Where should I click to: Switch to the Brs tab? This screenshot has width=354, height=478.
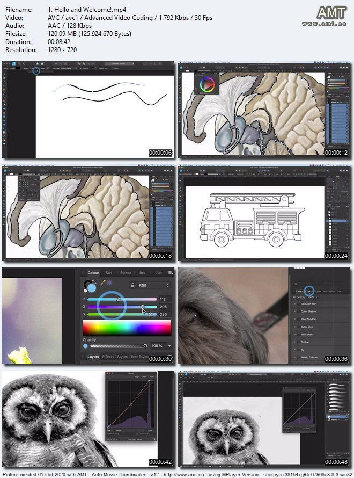pos(142,273)
